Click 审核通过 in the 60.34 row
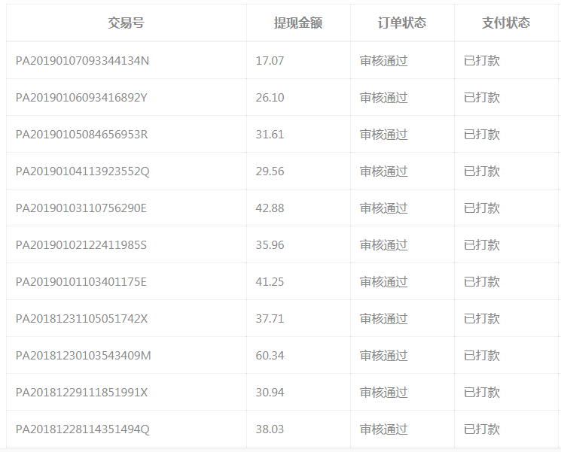The image size is (561, 452). pos(383,356)
